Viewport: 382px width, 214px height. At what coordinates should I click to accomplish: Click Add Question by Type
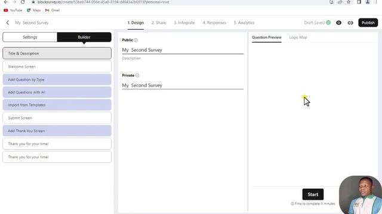click(57, 80)
